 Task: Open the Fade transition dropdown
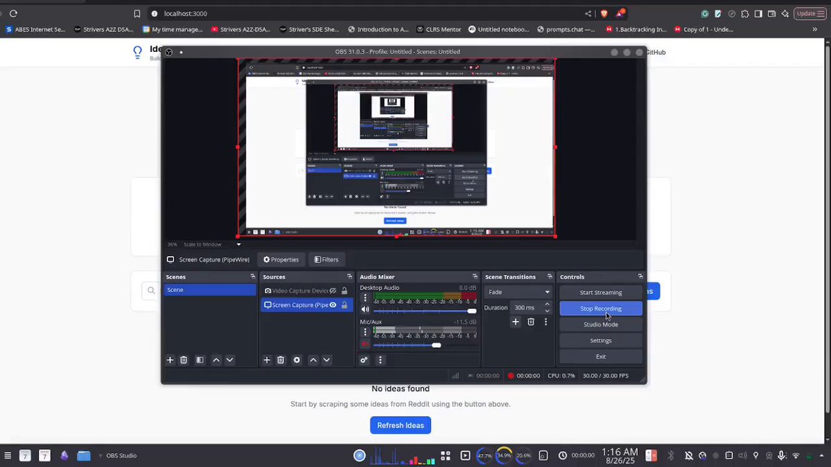click(519, 292)
